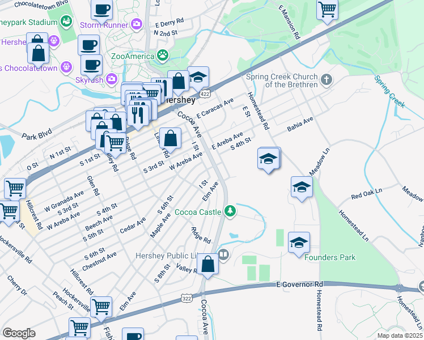Select Spring Creek Church cross marker
Screen dimensions: 424x340
[327, 80]
